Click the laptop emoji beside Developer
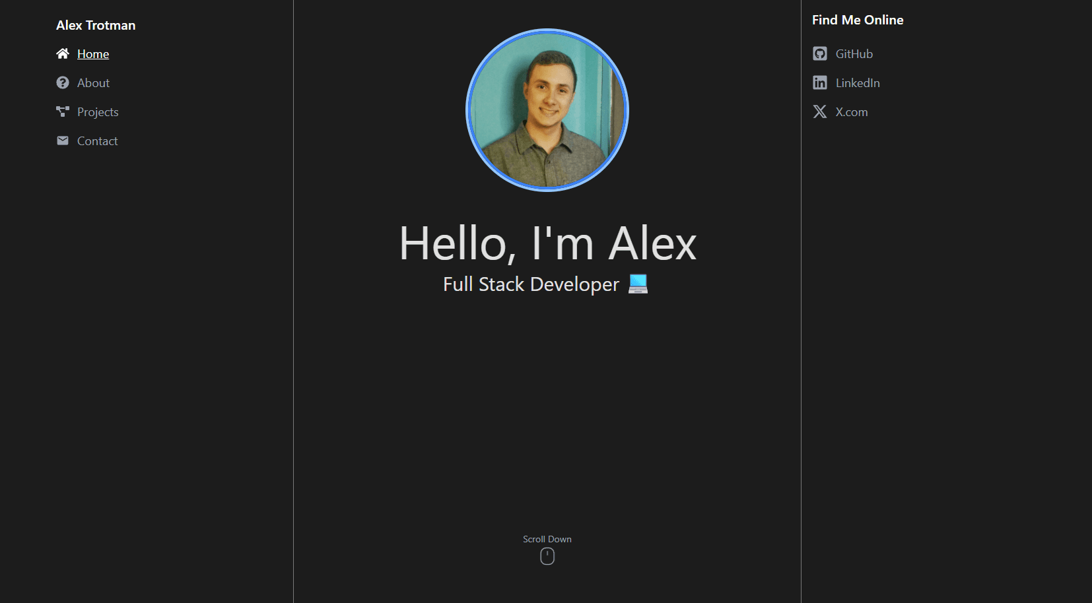1092x603 pixels. click(x=638, y=284)
